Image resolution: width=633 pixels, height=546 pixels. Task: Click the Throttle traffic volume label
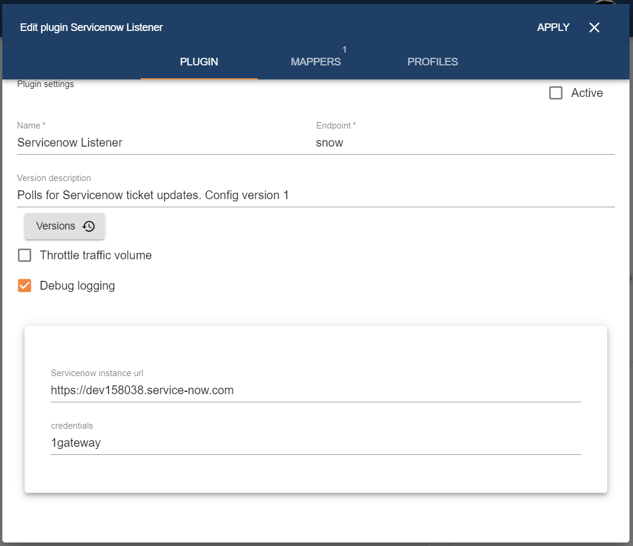(x=96, y=255)
